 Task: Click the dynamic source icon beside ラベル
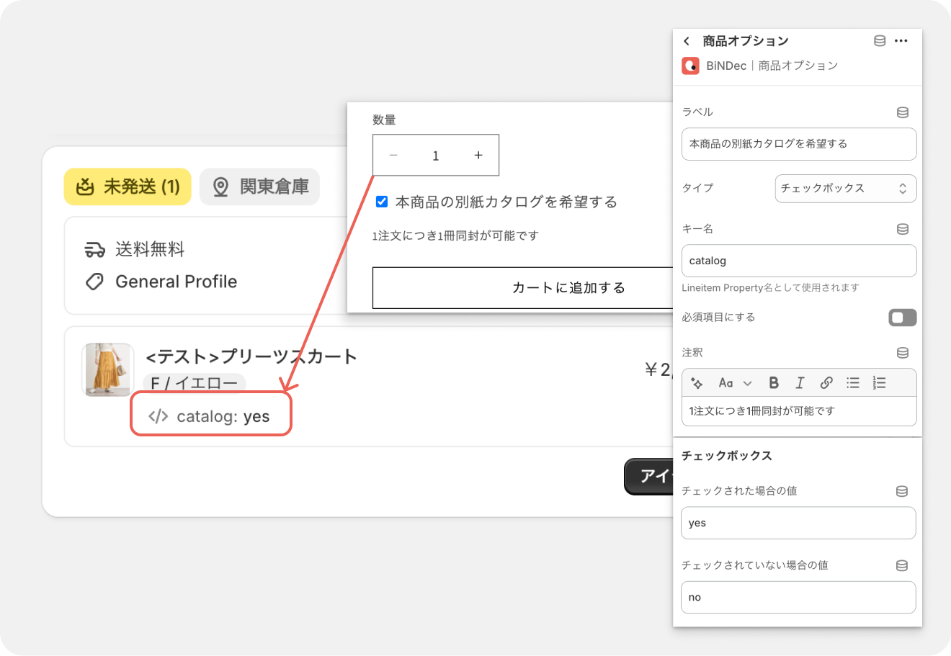(x=902, y=112)
